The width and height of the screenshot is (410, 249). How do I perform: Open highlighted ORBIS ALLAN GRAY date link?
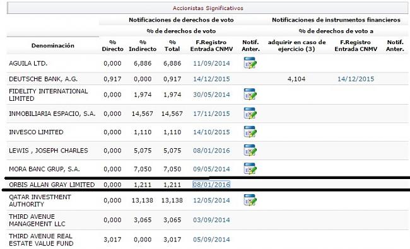point(211,185)
